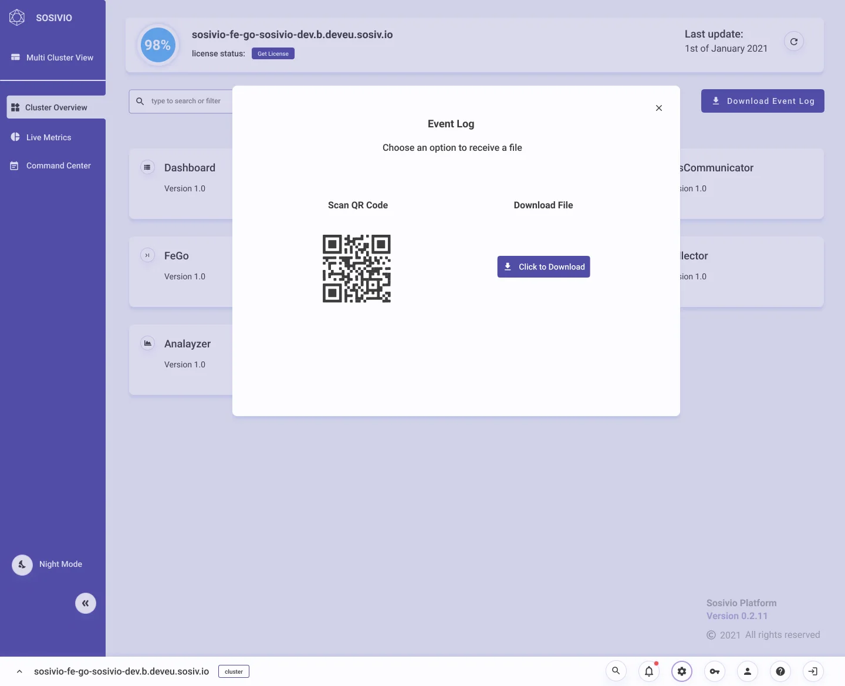The width and height of the screenshot is (845, 686).
Task: Click the Version 0.2.11 text
Action: (x=737, y=616)
